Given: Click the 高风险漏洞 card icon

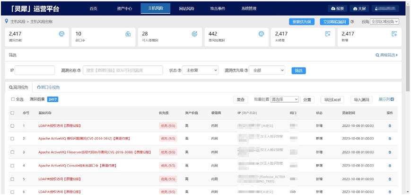Looking at the screenshot, I should coord(261,34).
